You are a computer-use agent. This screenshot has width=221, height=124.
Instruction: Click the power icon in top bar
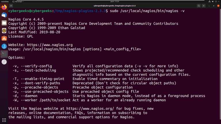point(216,1)
